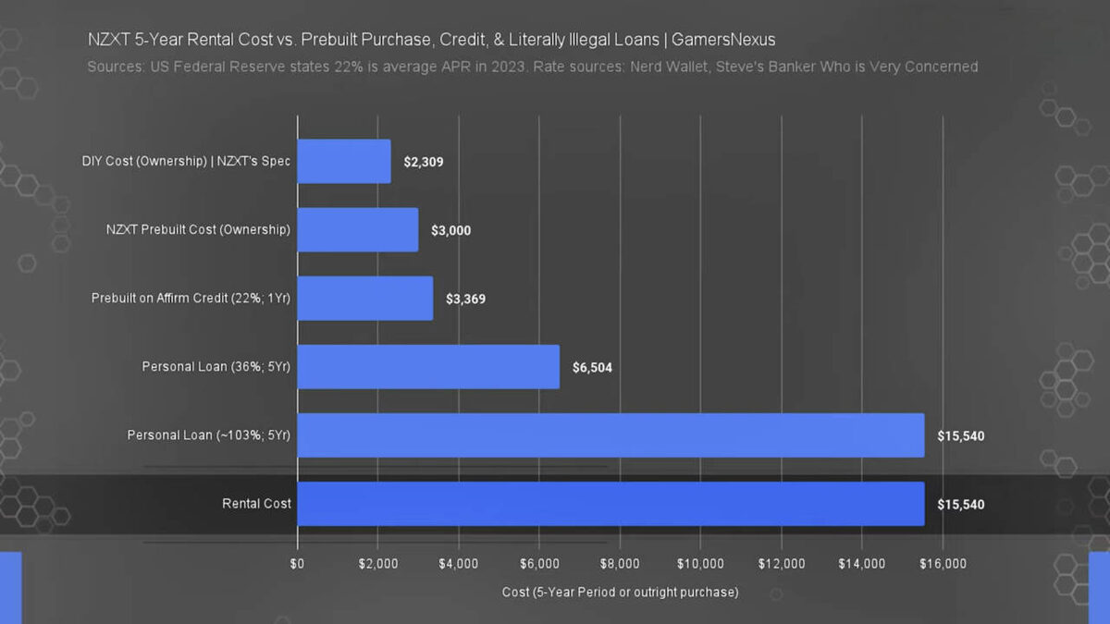Click the 'DIY Cost (Ownership) | NZXT's Spec' label
Viewport: 1110px width, 624px height.
(x=186, y=162)
